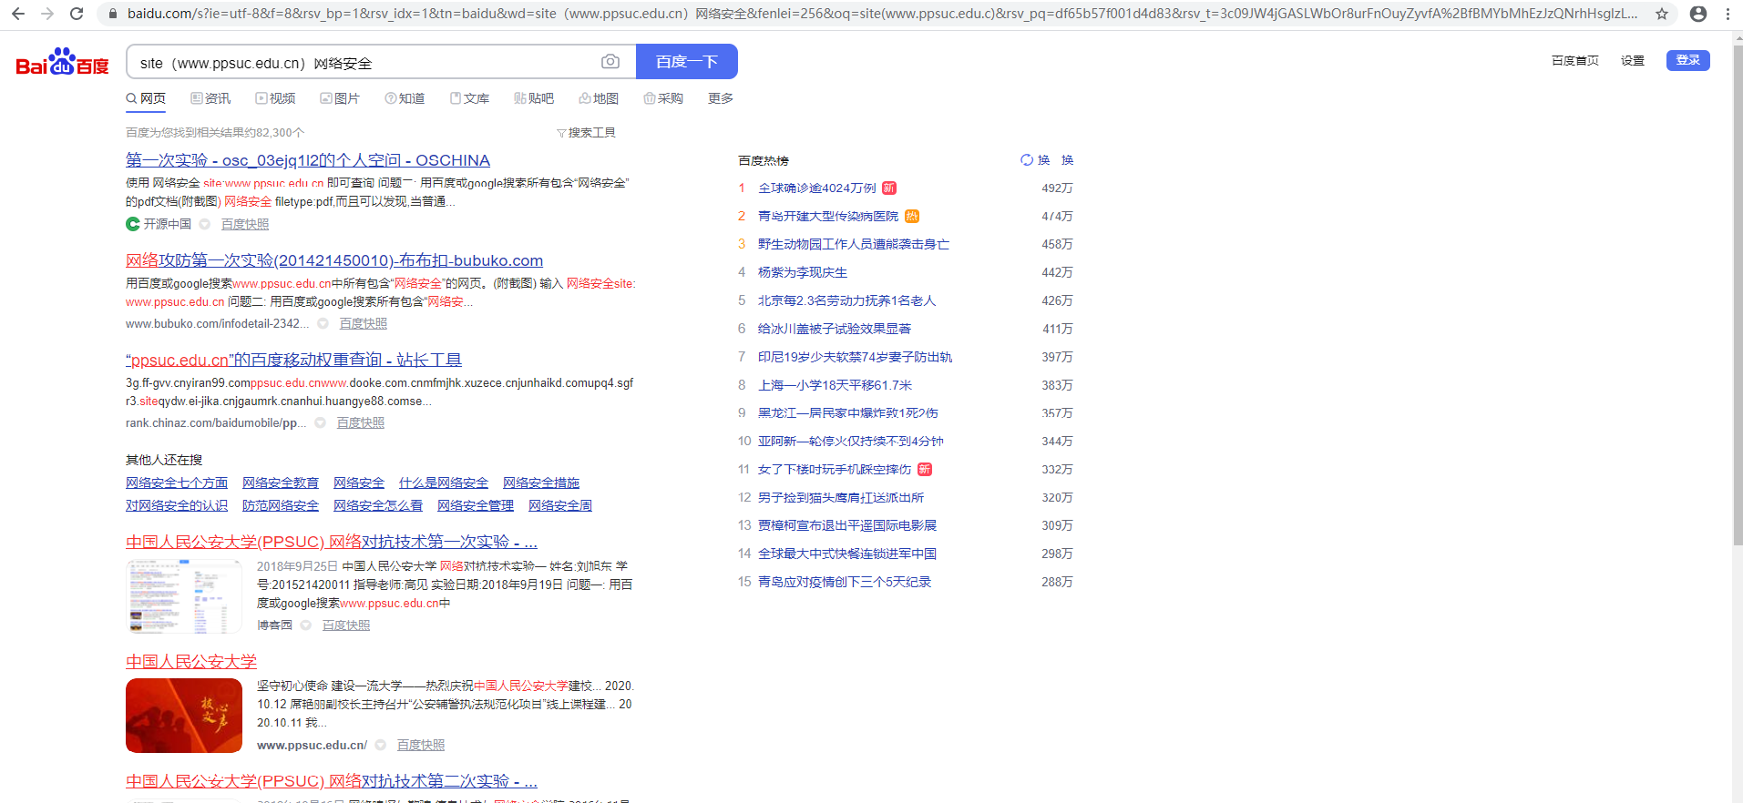
Task: Open hot topic 杨紫为李现庆生
Action: tap(803, 272)
